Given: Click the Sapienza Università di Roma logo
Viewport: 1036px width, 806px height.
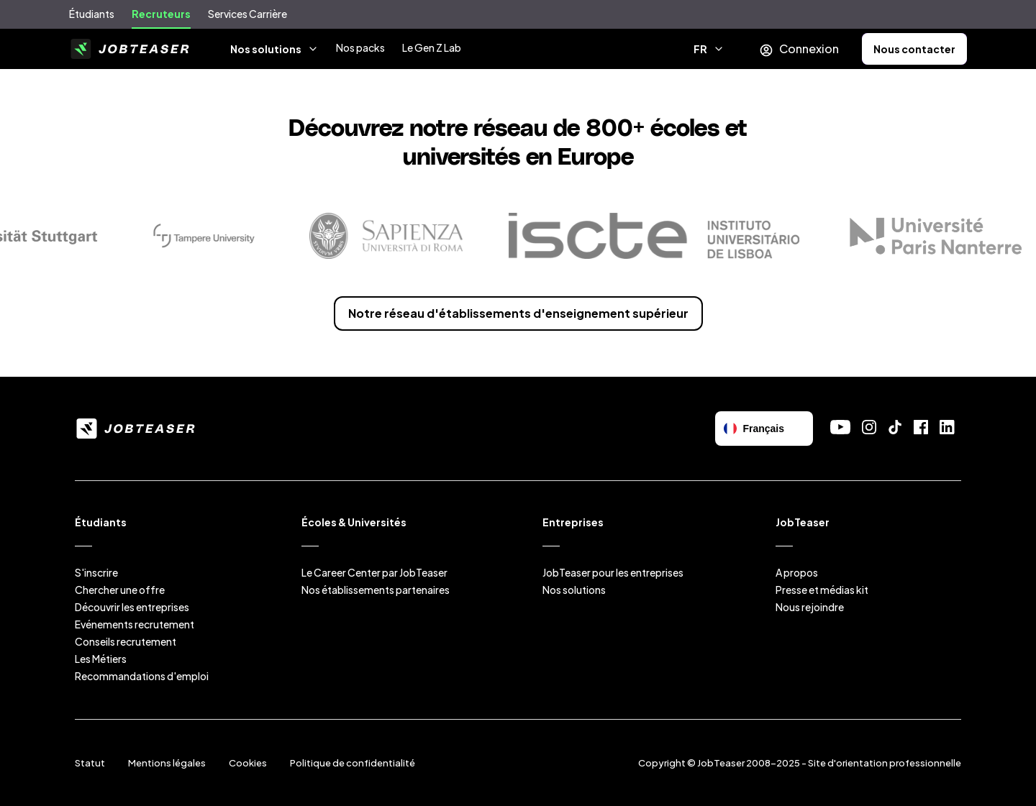Looking at the screenshot, I should [x=386, y=236].
